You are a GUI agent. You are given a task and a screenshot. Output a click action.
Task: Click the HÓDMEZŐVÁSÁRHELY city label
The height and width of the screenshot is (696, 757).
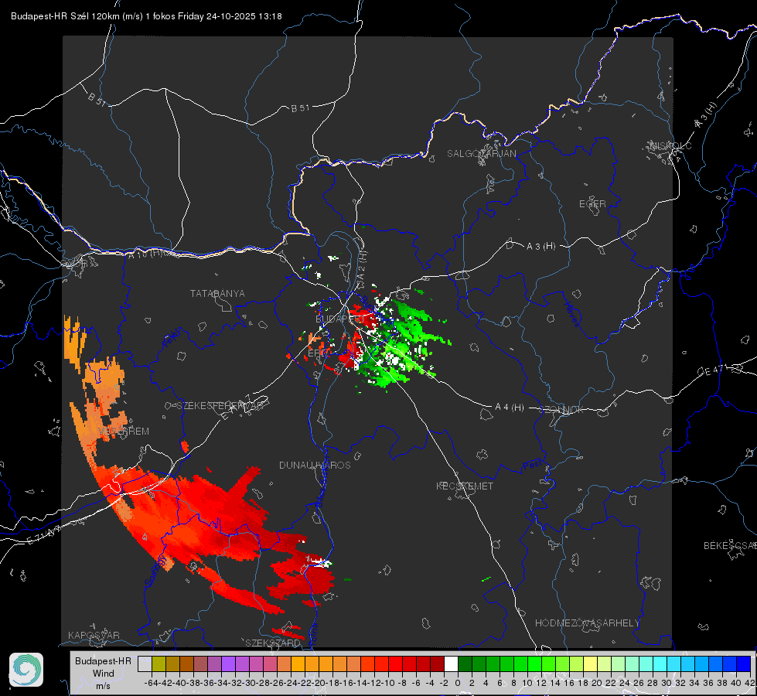click(x=587, y=623)
